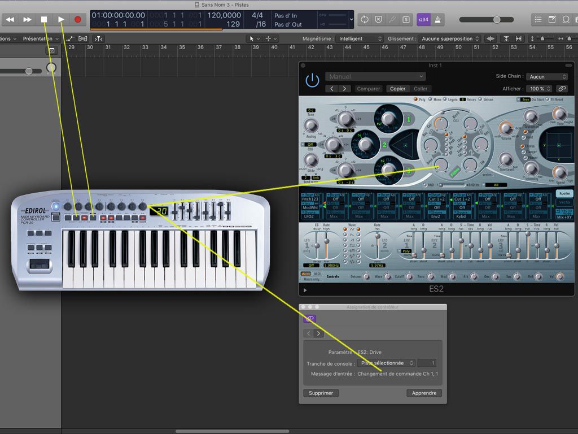The height and width of the screenshot is (434, 578).
Task: Click the Catch playhead icon
Action: tap(98, 39)
